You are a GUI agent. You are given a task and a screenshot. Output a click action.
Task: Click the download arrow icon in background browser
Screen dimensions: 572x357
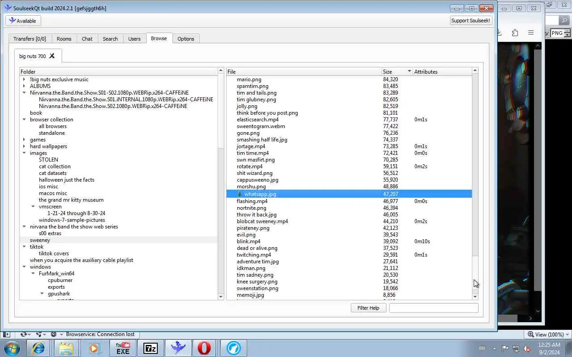[500, 33]
